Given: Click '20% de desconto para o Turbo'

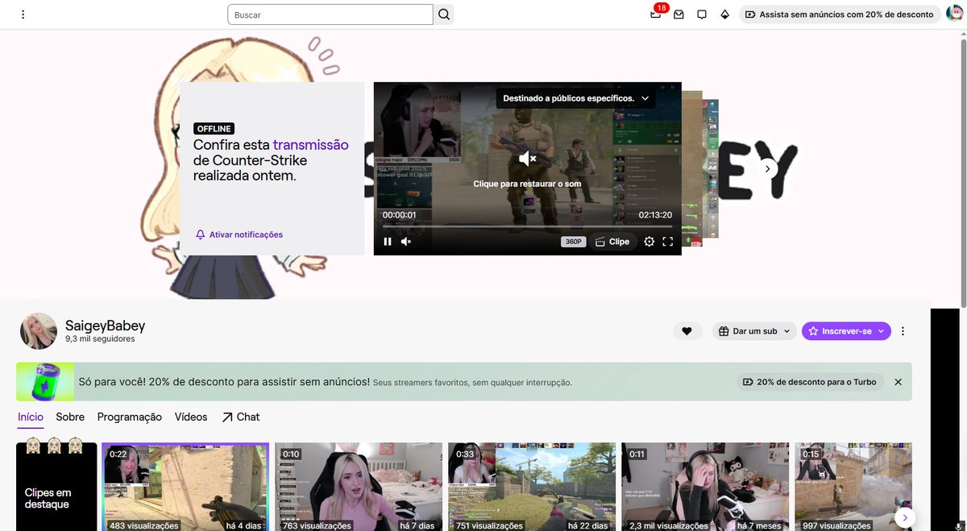Looking at the screenshot, I should (810, 382).
